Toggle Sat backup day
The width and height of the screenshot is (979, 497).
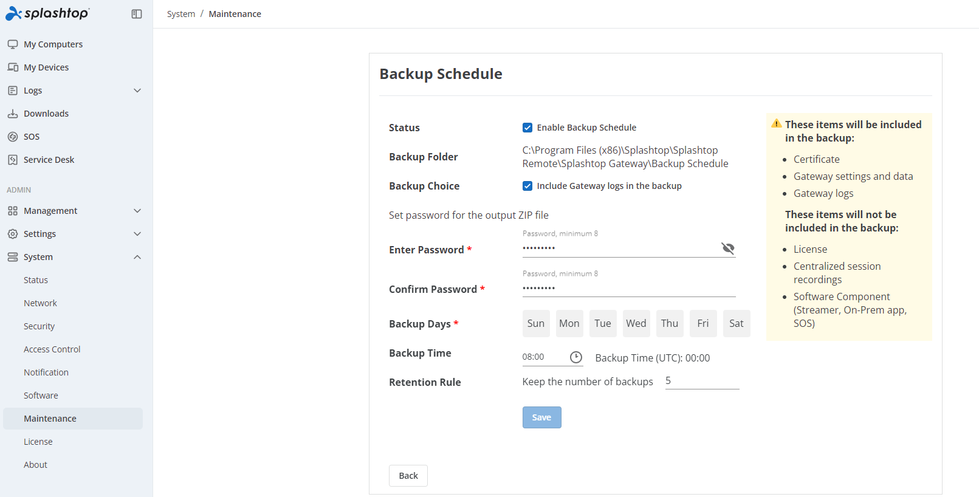[737, 323]
